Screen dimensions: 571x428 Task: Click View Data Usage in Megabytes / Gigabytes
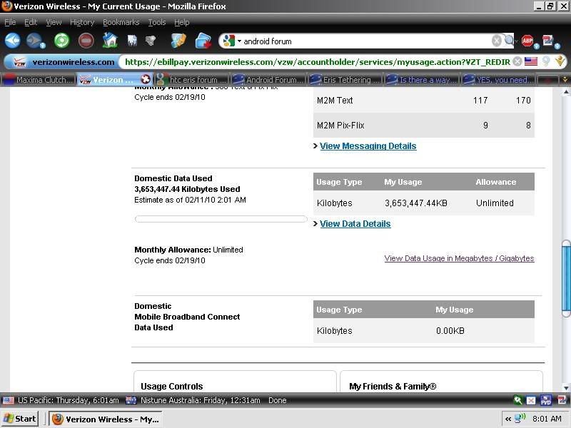click(459, 258)
